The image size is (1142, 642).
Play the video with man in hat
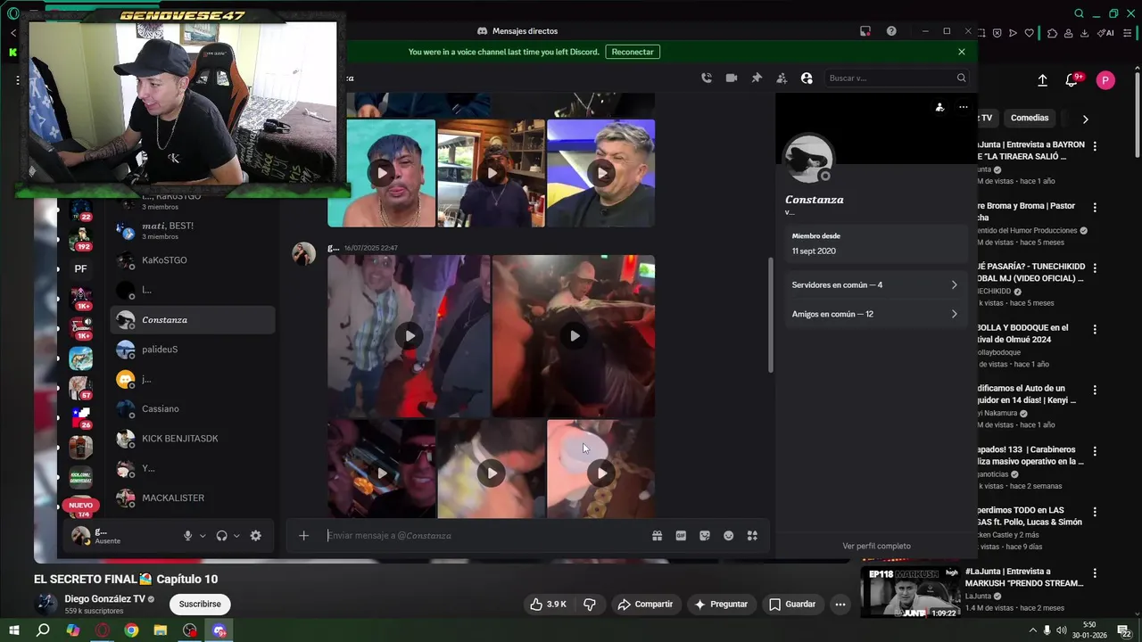coord(574,336)
